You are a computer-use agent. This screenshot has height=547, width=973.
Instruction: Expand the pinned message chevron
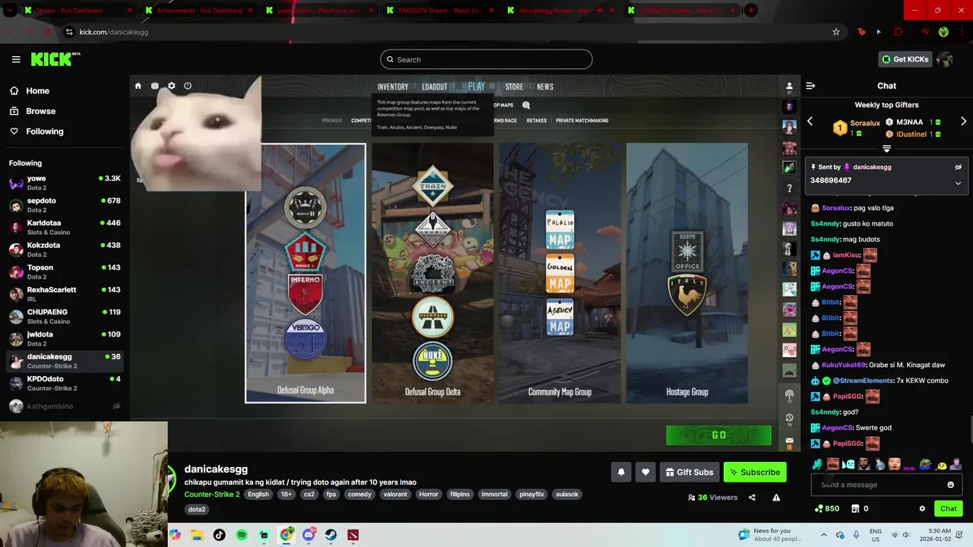pyautogui.click(x=958, y=183)
